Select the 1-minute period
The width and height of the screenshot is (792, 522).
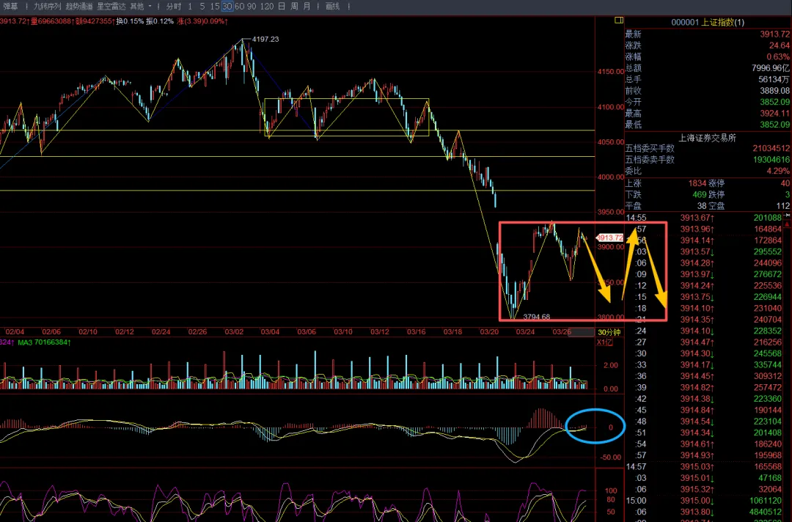pos(190,7)
